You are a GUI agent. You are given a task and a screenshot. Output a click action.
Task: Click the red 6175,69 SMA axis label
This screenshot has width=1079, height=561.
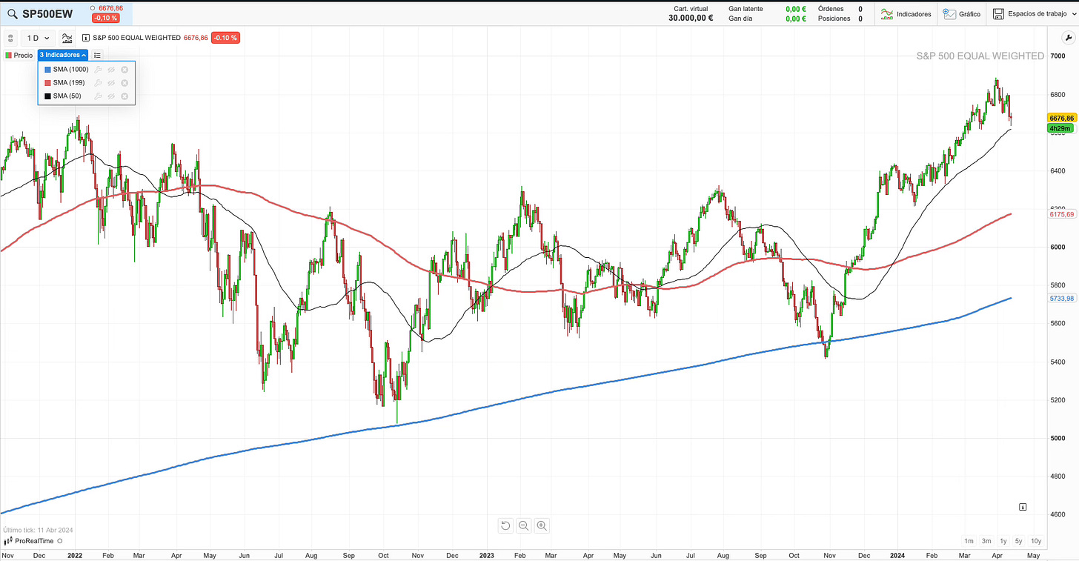coord(1061,214)
